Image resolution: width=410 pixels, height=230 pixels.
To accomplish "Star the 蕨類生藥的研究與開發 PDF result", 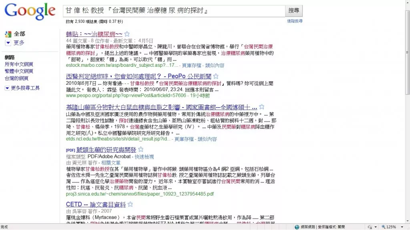I will (x=141, y=150).
